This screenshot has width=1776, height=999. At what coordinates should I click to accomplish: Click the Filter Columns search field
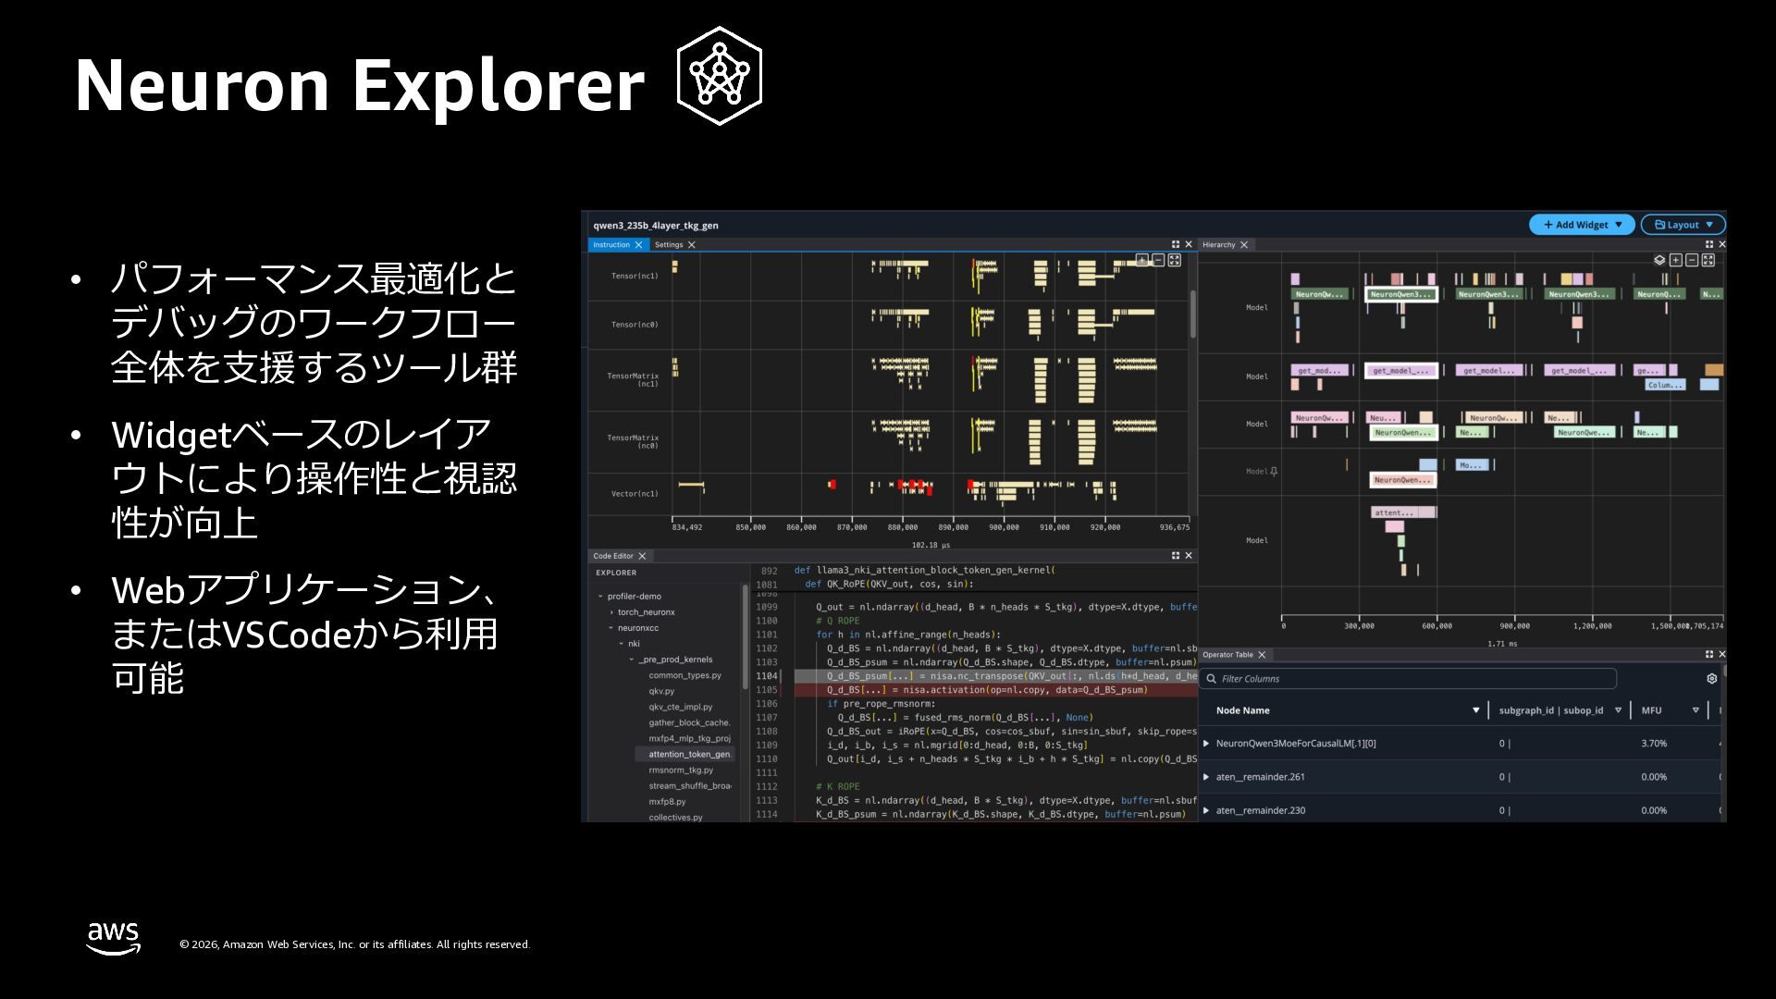(x=1406, y=678)
